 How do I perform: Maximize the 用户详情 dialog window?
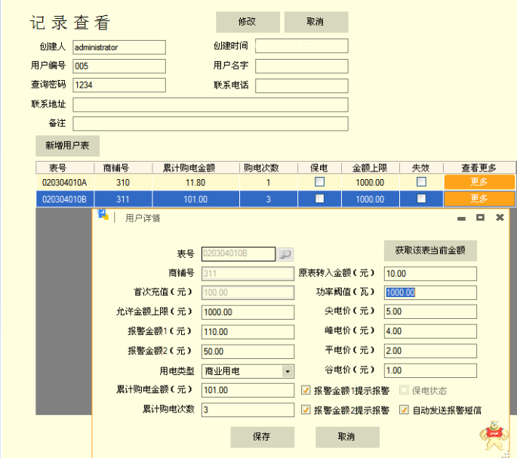(480, 218)
